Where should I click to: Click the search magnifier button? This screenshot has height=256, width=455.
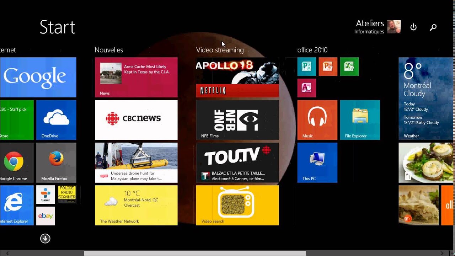[x=433, y=27]
